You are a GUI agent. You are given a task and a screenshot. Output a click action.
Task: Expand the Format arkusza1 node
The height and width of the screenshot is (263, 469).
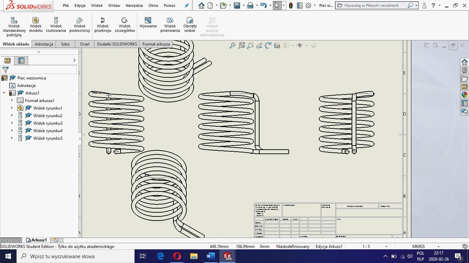[x=12, y=100]
